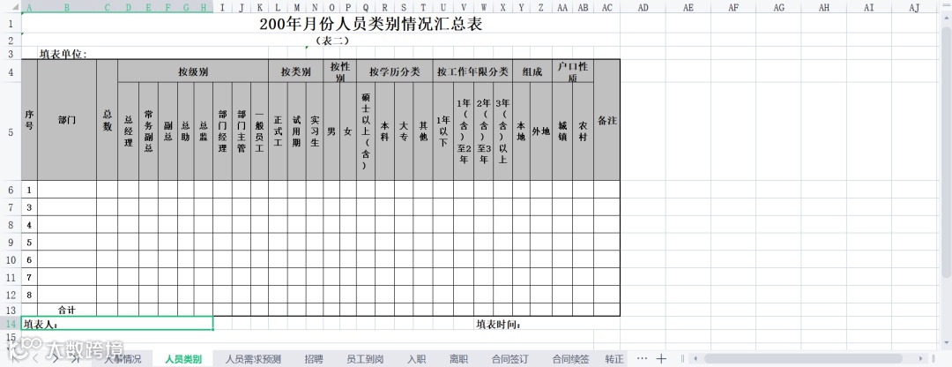Viewport: 952px width, 367px height.
Task: Select row 10 header
Action: [11, 259]
